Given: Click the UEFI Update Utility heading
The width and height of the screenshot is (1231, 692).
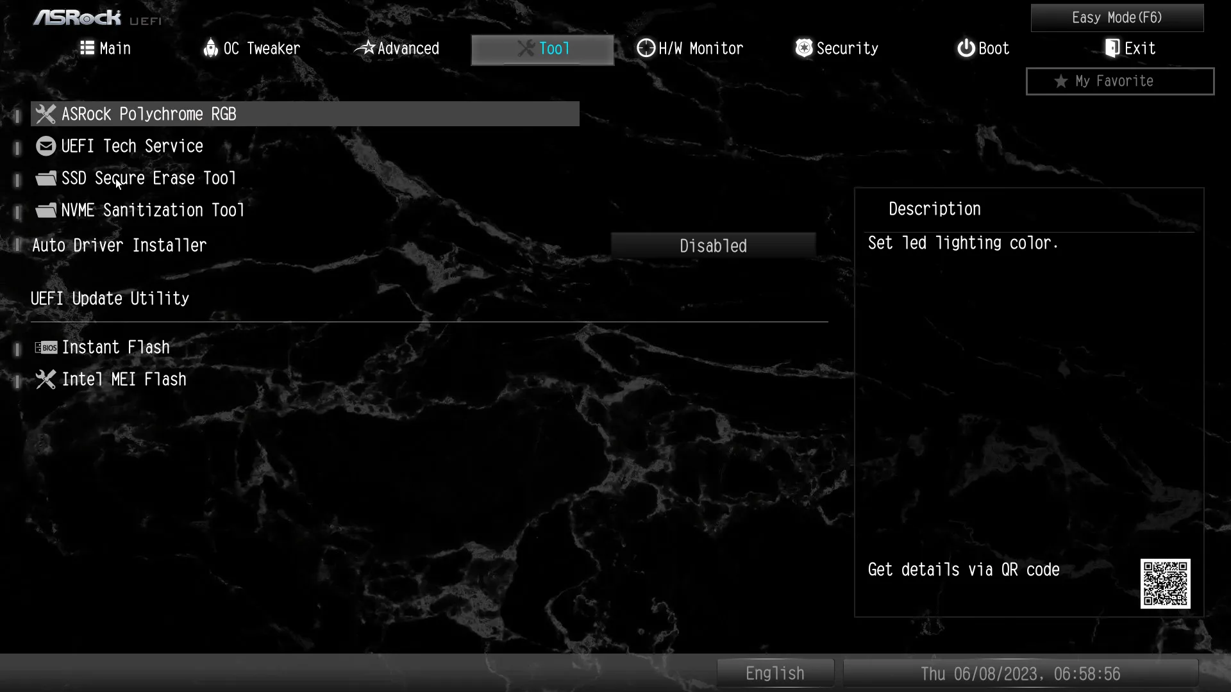Looking at the screenshot, I should (x=110, y=299).
